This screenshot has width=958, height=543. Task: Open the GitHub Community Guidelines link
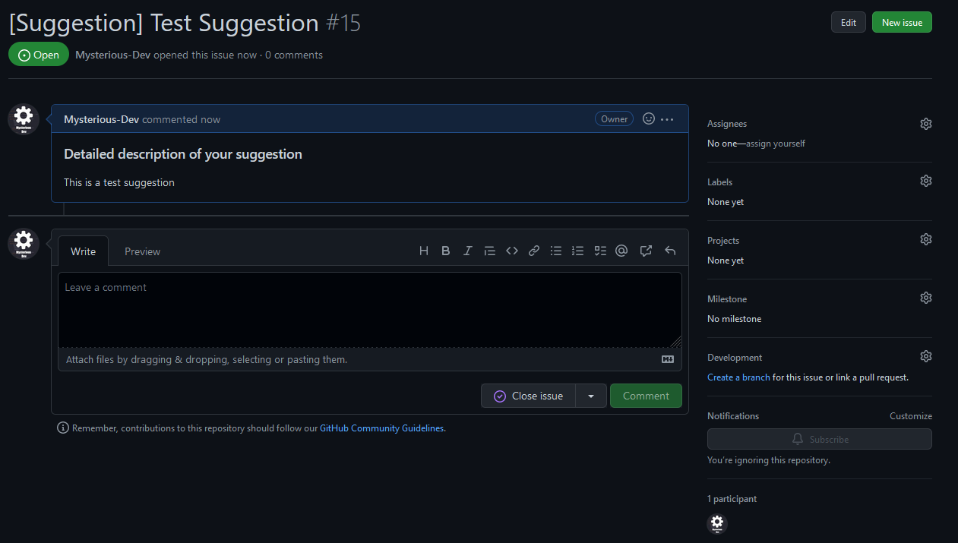381,428
